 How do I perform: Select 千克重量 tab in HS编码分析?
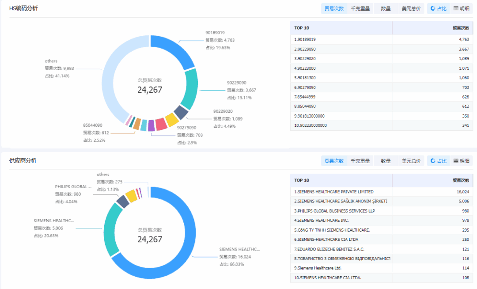[360, 8]
